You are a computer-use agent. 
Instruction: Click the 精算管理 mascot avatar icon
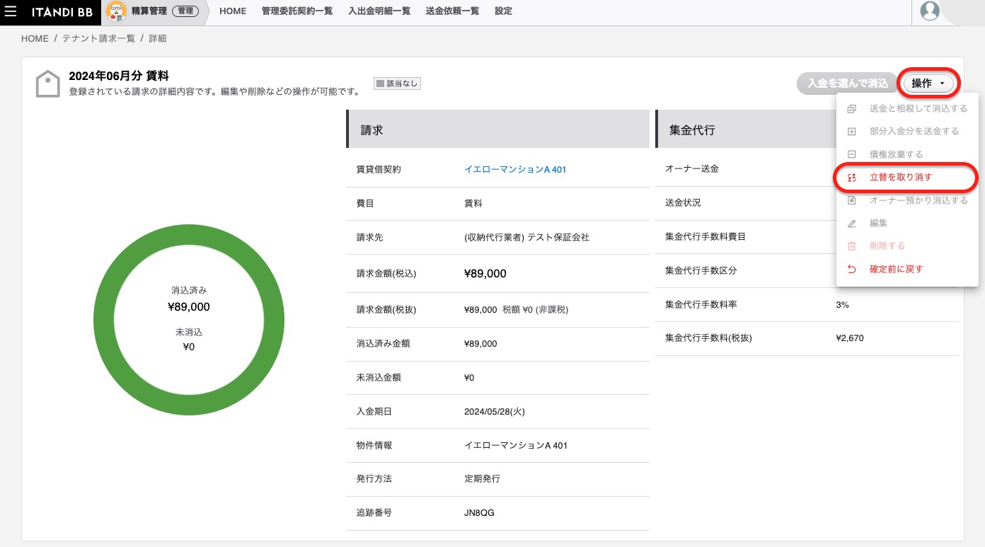coord(116,11)
